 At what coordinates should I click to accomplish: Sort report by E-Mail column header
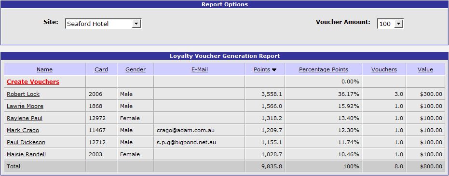coord(200,69)
